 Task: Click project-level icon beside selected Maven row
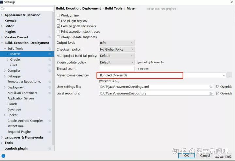pos(50,54)
